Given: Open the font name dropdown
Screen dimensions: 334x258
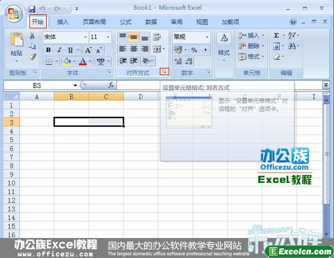Looking at the screenshot, I should click(x=85, y=37).
